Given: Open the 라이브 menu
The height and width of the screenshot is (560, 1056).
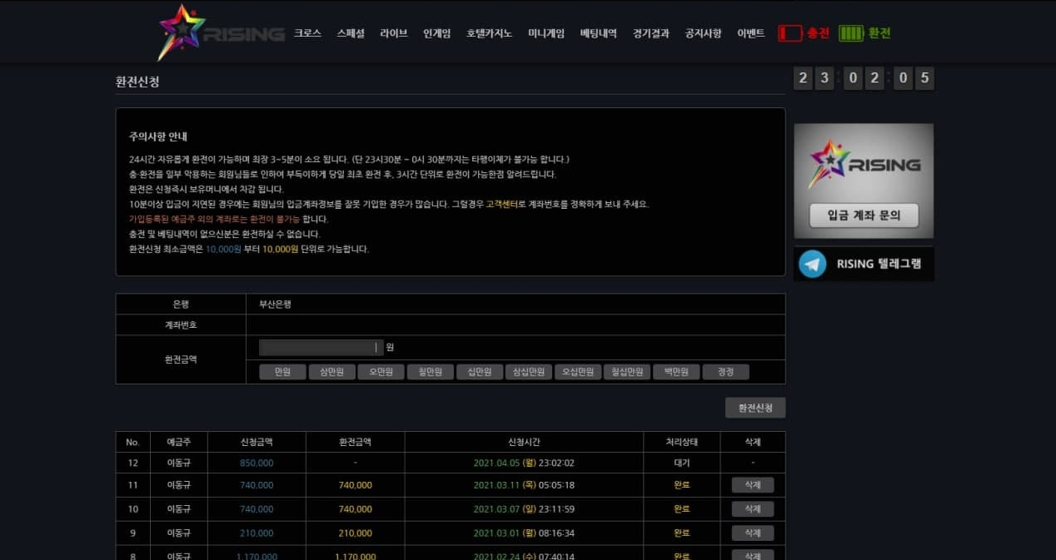Looking at the screenshot, I should click(394, 33).
